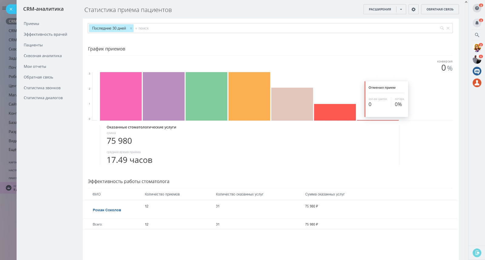Clear the filter search field
This screenshot has width=485, height=260.
point(448,28)
